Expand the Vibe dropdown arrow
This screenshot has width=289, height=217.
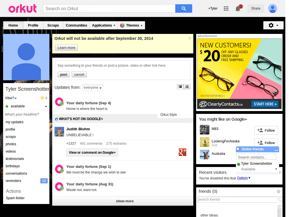pyautogui.click(x=16, y=98)
